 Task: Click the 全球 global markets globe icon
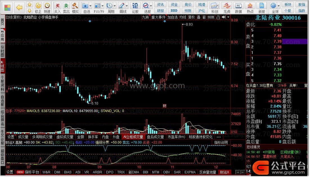(273, 5)
